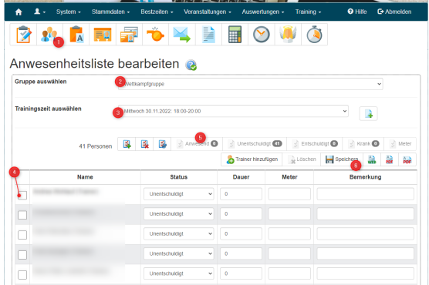This screenshot has width=429, height=285.
Task: Click the envelope with green arrow icon
Action: pos(182,35)
